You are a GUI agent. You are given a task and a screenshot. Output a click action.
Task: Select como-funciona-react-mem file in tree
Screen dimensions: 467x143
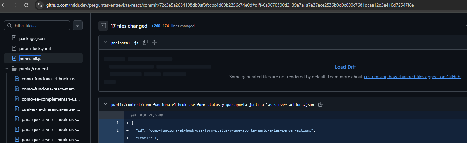pyautogui.click(x=50, y=89)
